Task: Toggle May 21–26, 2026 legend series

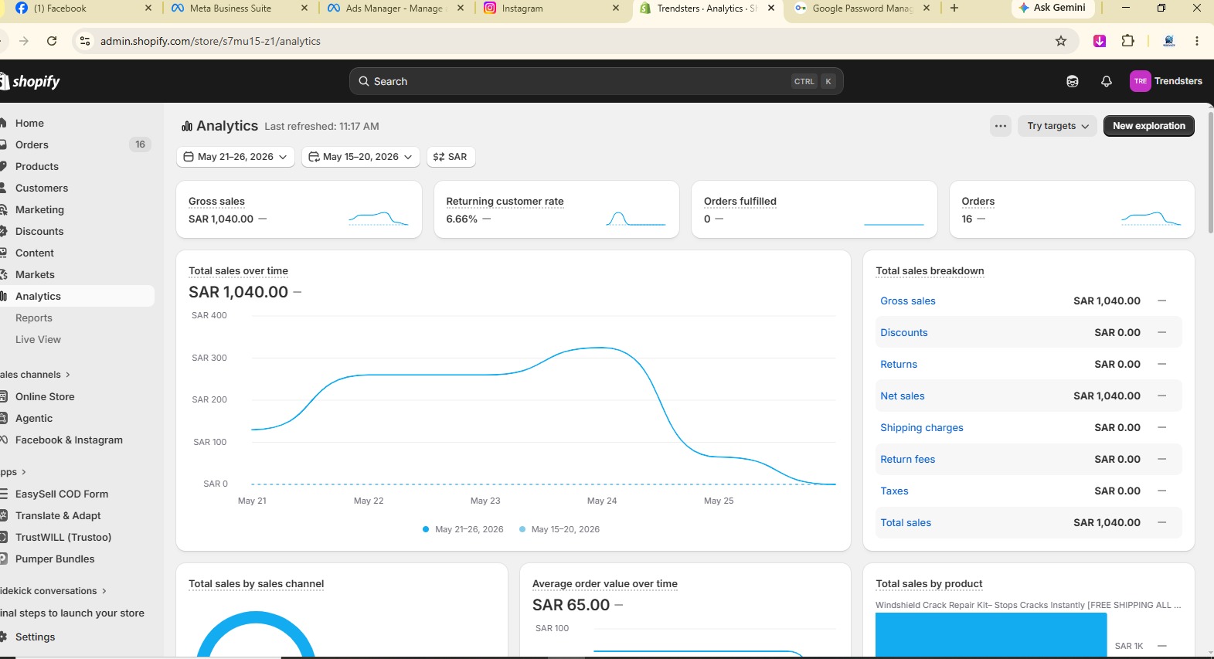Action: tap(463, 529)
